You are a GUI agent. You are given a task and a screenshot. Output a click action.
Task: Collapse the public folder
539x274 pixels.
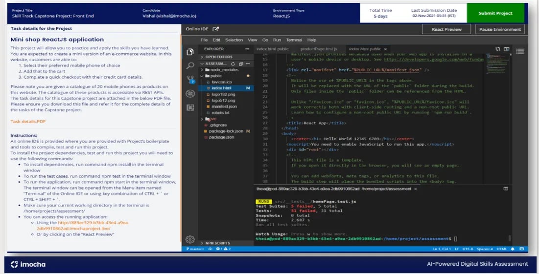pyautogui.click(x=227, y=76)
